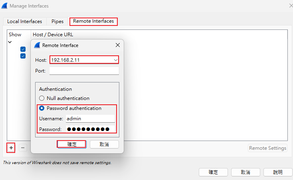Click the minus icon to remove interface

[23, 148]
